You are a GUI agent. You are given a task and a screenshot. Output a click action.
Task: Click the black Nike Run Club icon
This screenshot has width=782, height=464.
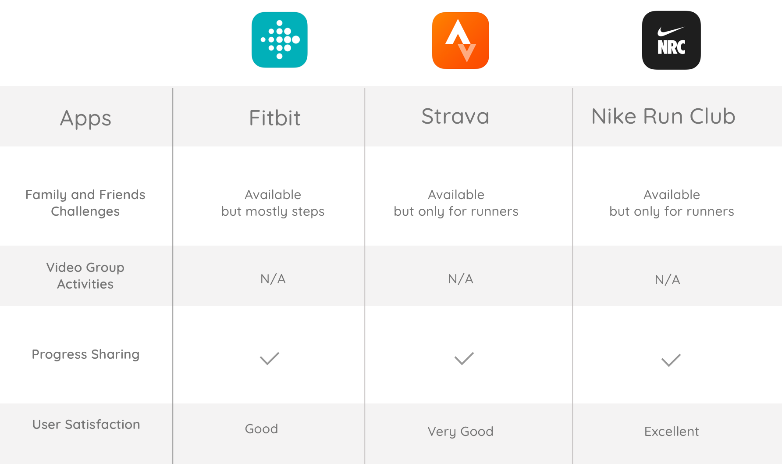(672, 40)
